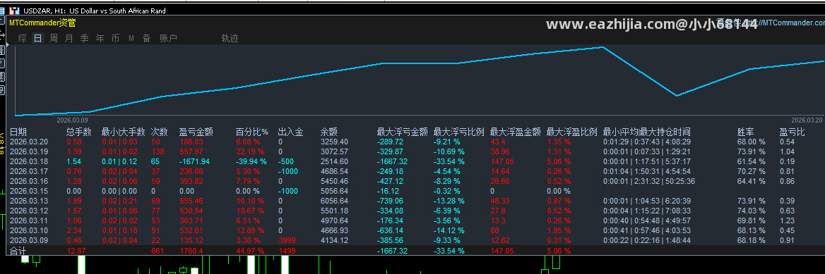Click the 43.4 floating profit cell

[x=497, y=142]
